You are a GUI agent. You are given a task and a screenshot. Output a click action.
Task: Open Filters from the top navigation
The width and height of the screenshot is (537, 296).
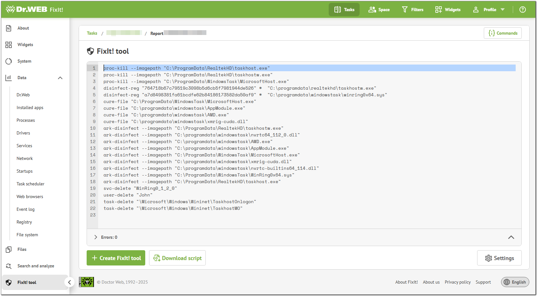[x=412, y=10]
